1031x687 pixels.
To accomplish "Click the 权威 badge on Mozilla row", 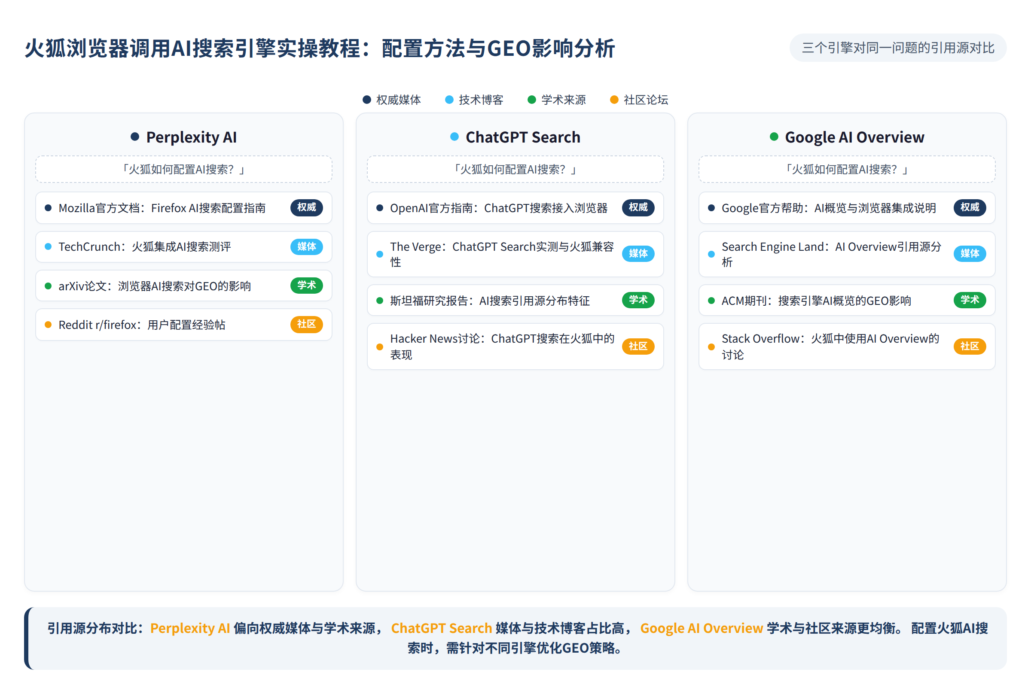I will pos(306,207).
